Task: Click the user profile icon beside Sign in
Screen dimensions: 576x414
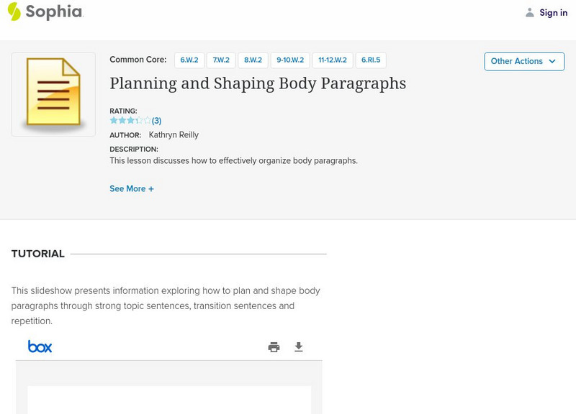Action: [x=530, y=12]
